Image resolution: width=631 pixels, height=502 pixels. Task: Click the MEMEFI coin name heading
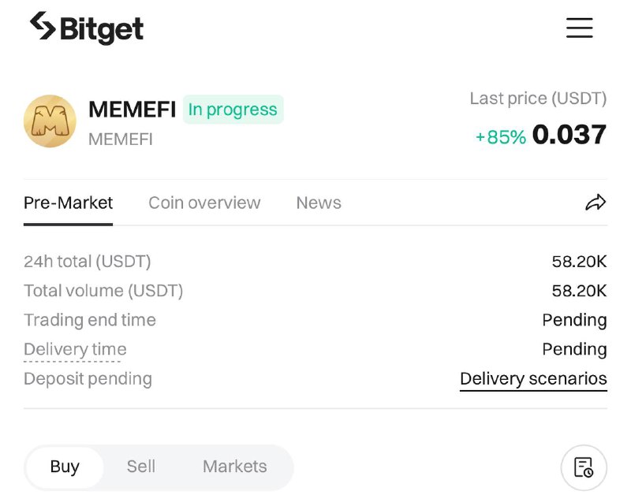pos(132,110)
